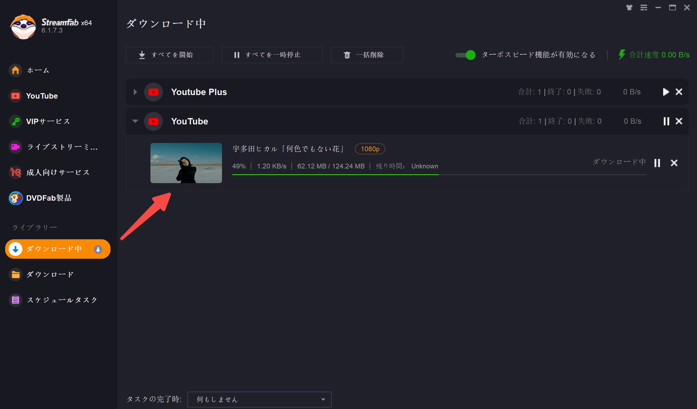
Task: Open VIPサービス sidebar item
Action: [48, 122]
